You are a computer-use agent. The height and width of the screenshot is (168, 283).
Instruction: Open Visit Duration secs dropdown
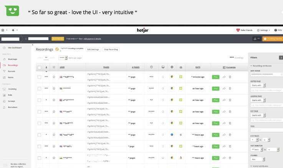click(x=257, y=150)
